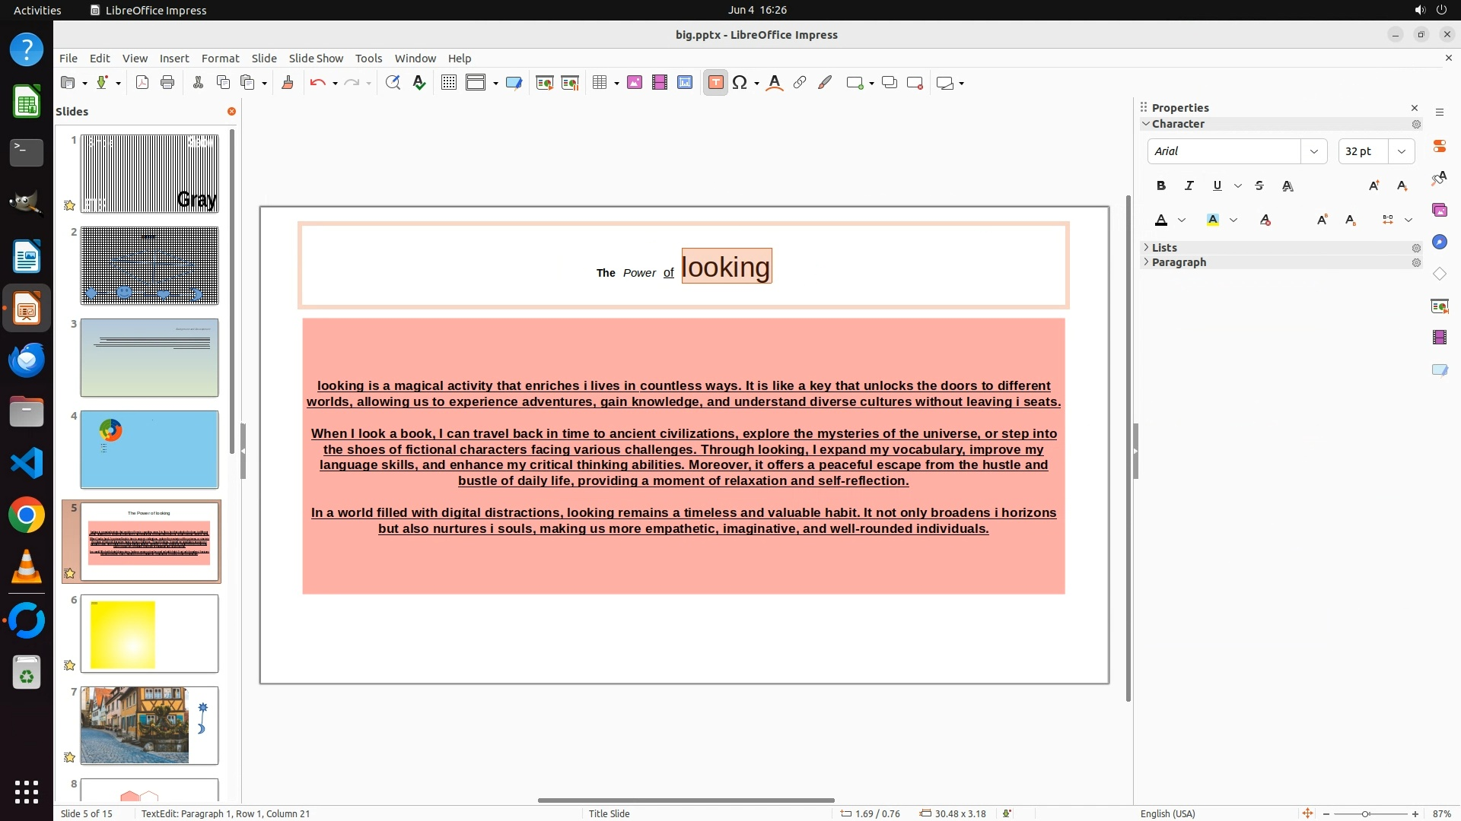
Task: Expand the Paragraph section
Action: [x=1179, y=262]
